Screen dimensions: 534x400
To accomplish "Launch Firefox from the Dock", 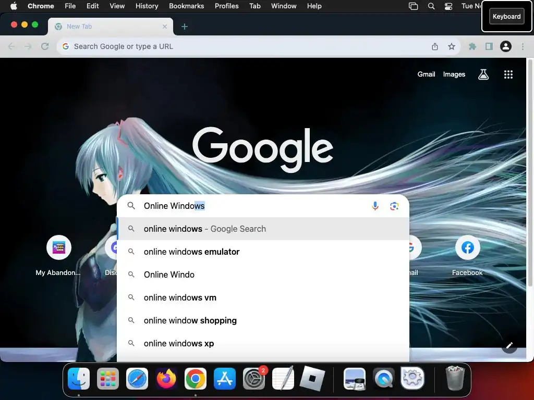I will 166,379.
